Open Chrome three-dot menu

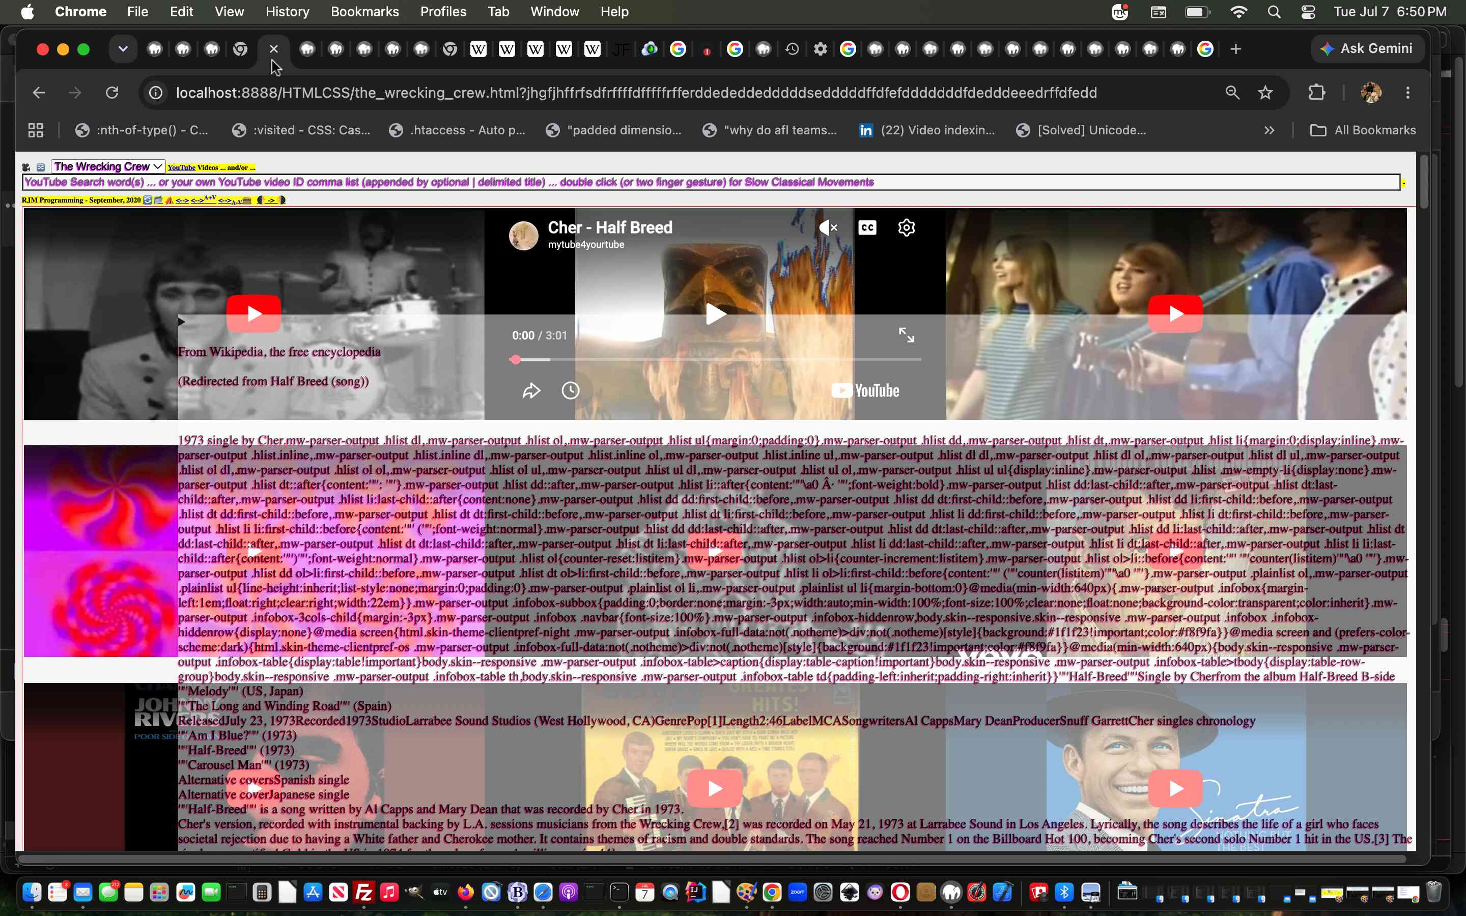[x=1408, y=93]
